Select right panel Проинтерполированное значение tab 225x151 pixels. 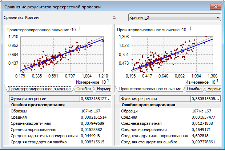150,89
